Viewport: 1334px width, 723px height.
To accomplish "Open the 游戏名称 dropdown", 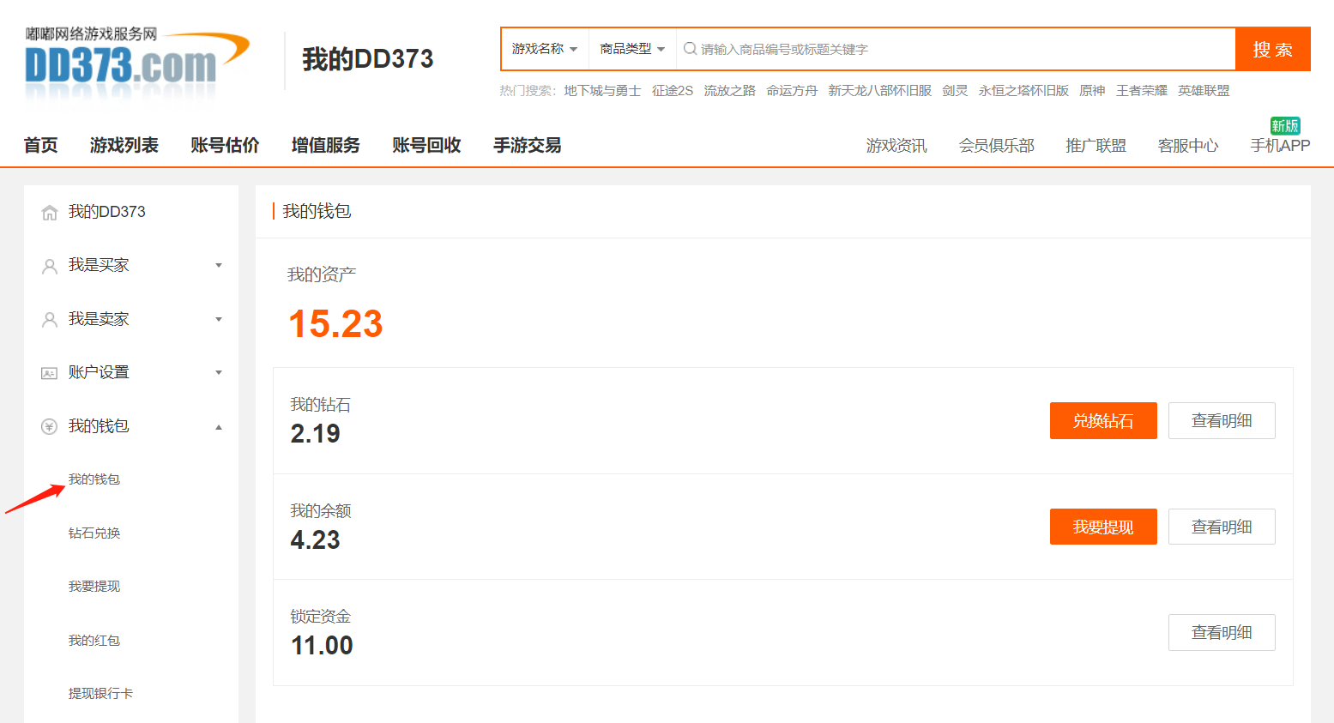I will (544, 49).
